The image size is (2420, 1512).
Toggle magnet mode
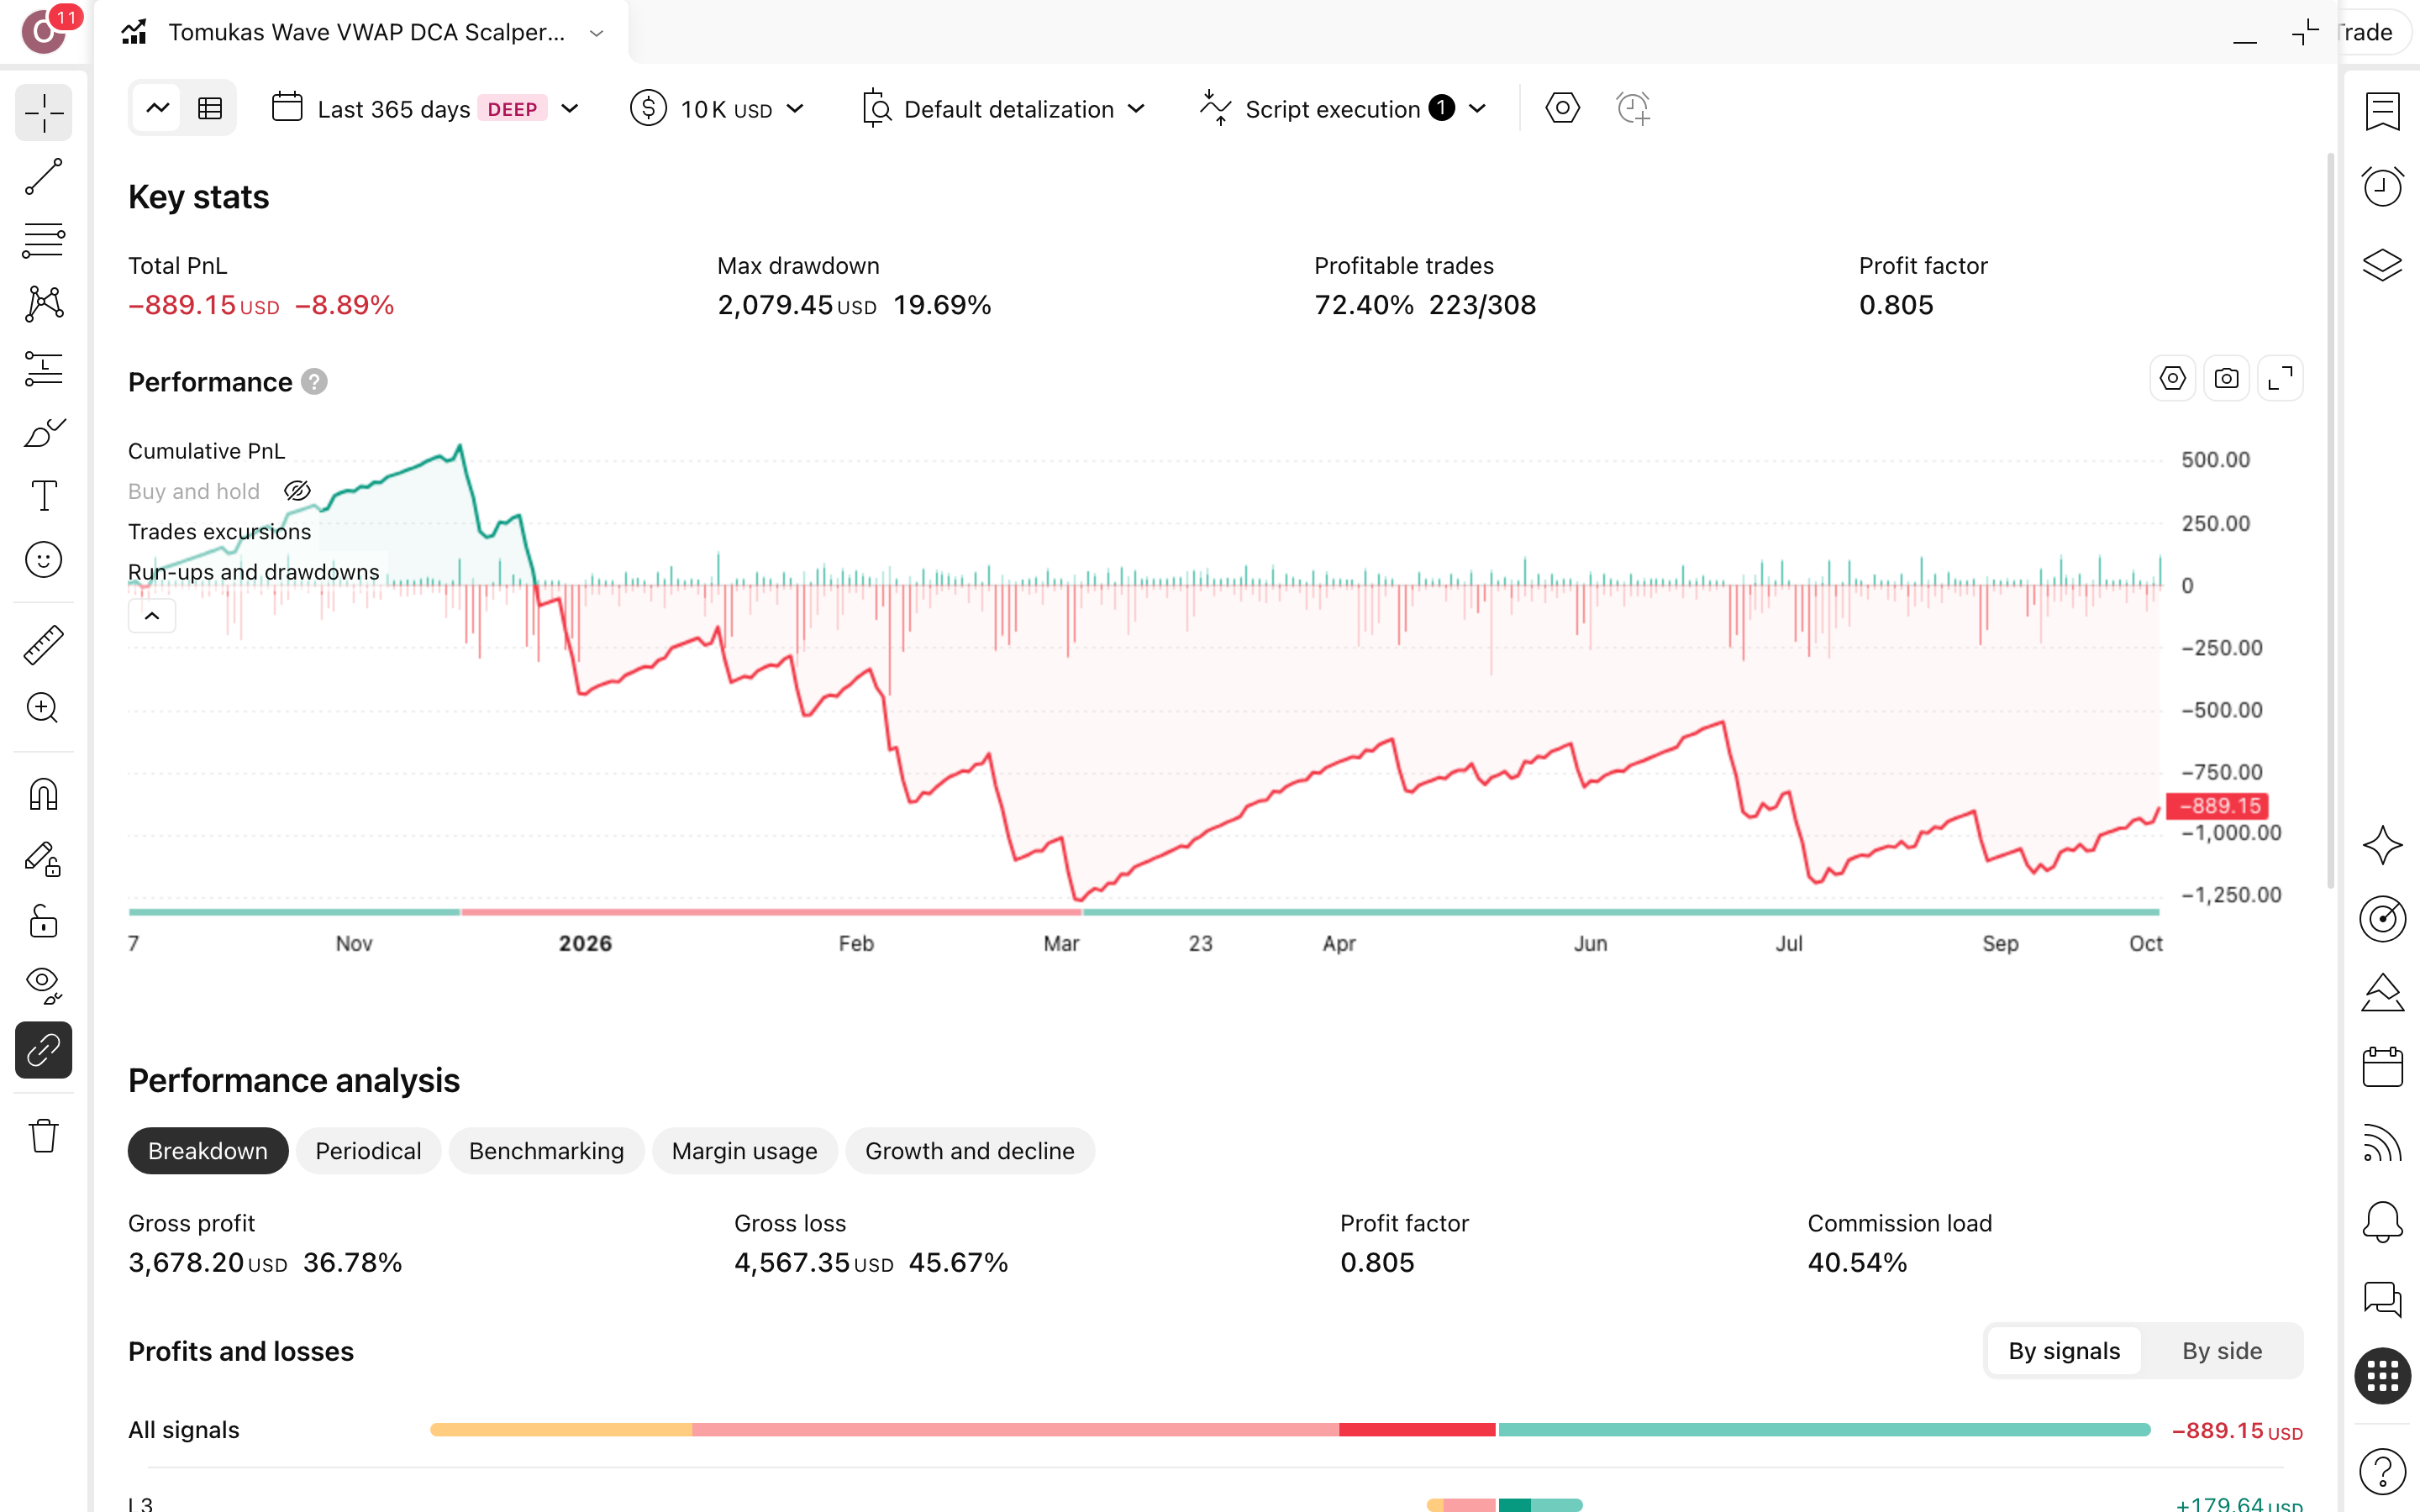44,795
